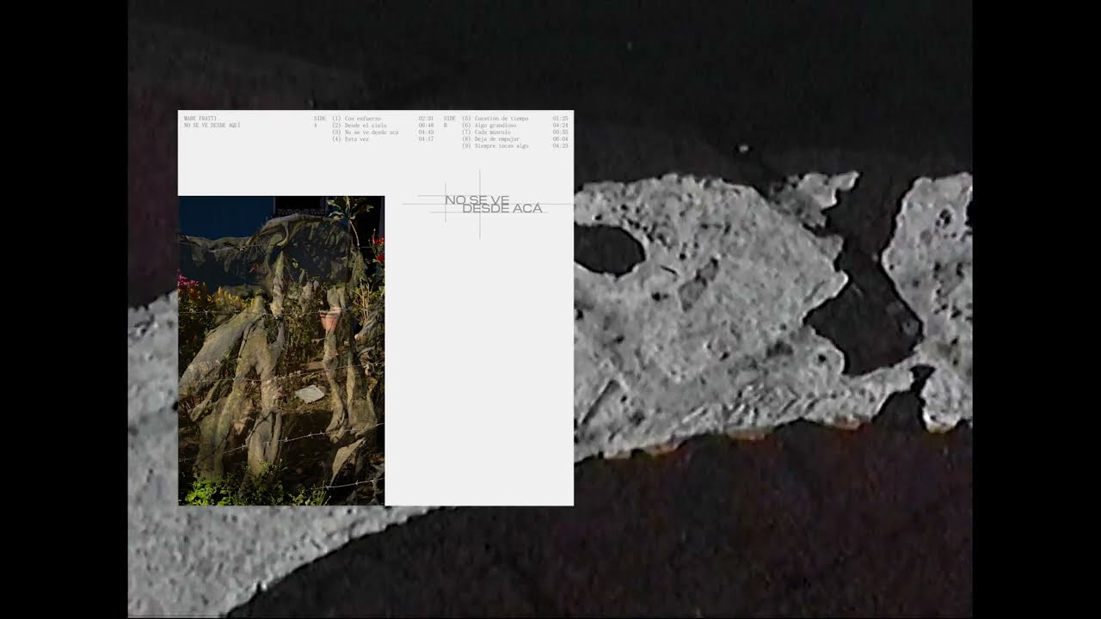The image size is (1101, 619).
Task: Click track 'Cada músculo' on Side B
Action: tap(493, 132)
